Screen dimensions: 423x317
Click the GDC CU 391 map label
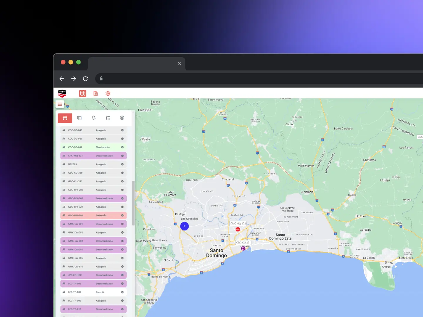point(244,243)
